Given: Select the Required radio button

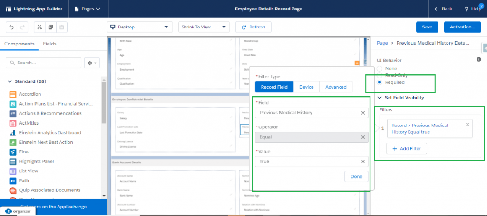Looking at the screenshot, I should pos(379,82).
